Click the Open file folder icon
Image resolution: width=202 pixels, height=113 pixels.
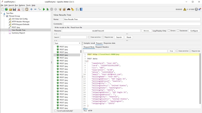click(x=10, y=9)
